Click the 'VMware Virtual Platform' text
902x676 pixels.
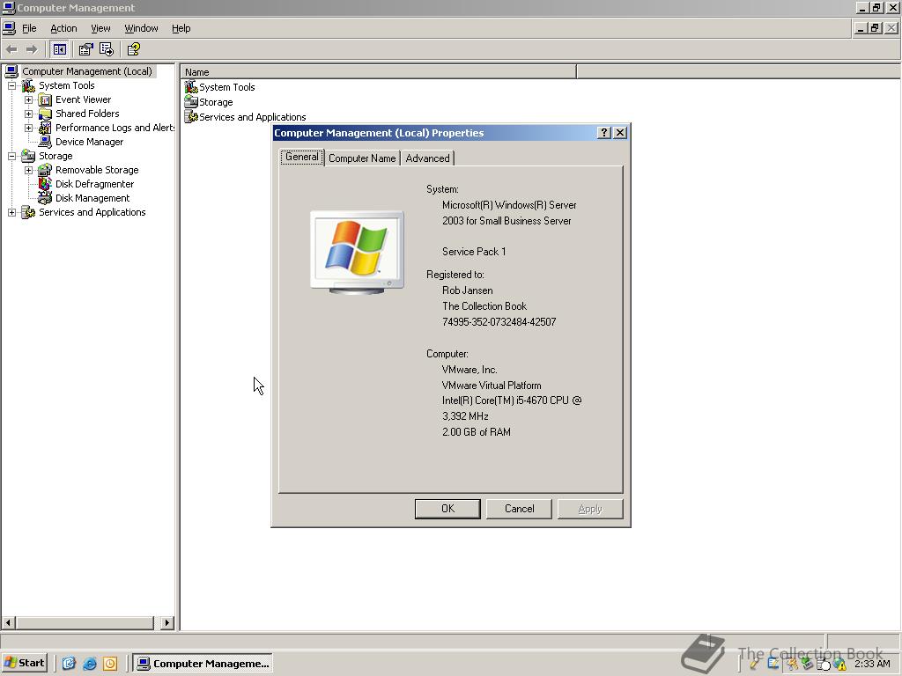(x=492, y=386)
